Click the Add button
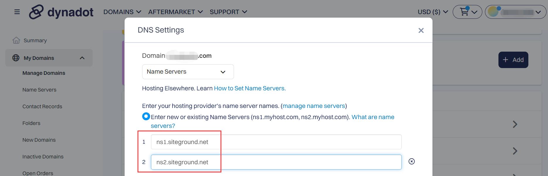Screen dimensions: 548x176 [x=513, y=60]
